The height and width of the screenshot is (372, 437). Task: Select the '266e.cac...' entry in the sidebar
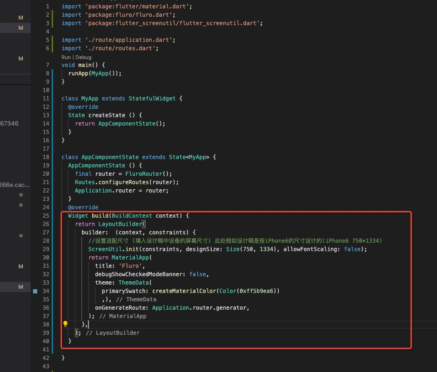click(x=14, y=184)
